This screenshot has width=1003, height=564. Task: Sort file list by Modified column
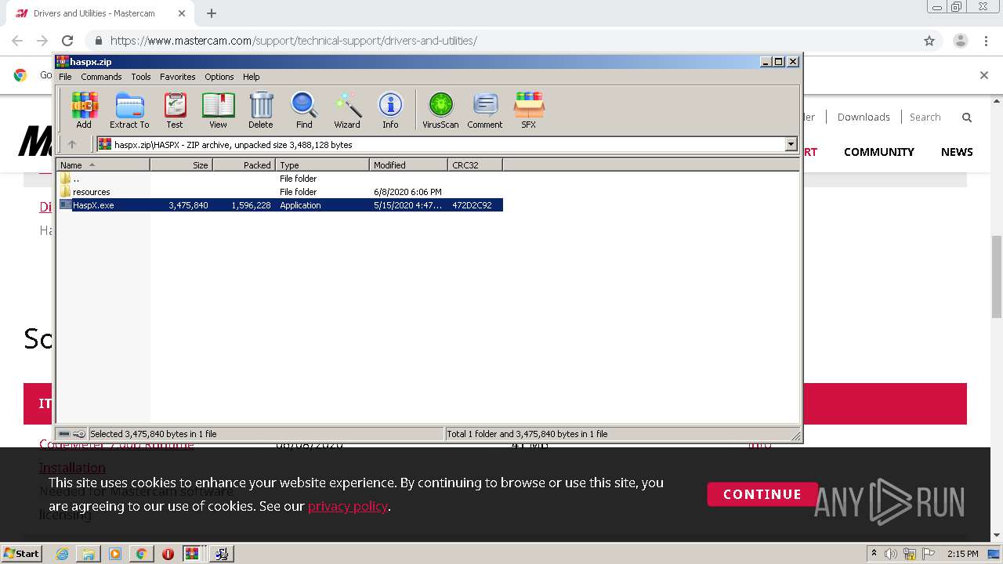point(408,164)
